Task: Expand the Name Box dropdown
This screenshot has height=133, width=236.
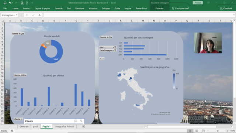Action: pos(17,15)
